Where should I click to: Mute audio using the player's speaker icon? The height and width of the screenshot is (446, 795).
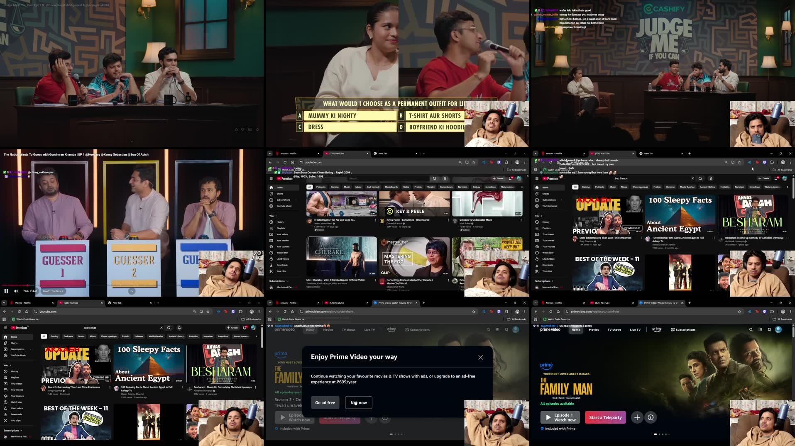[16, 291]
